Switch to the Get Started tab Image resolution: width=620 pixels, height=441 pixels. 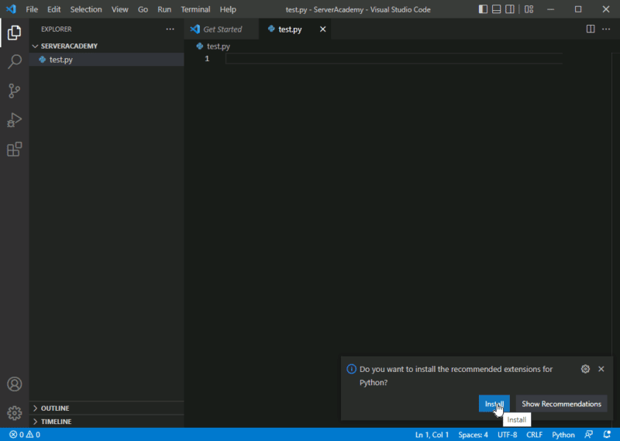(222, 29)
